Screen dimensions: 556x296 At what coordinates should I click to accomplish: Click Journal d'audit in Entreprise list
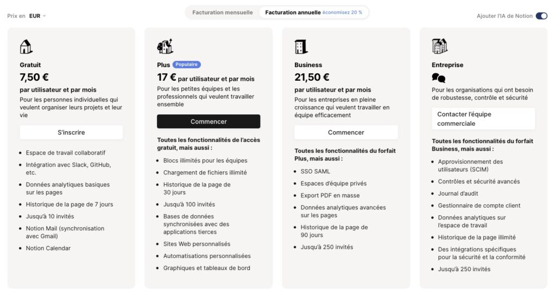[x=458, y=194]
